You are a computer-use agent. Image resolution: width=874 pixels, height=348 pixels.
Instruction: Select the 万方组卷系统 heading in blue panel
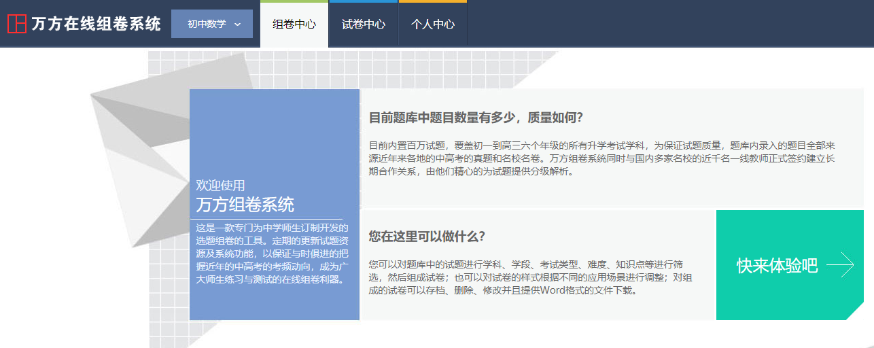tap(245, 205)
